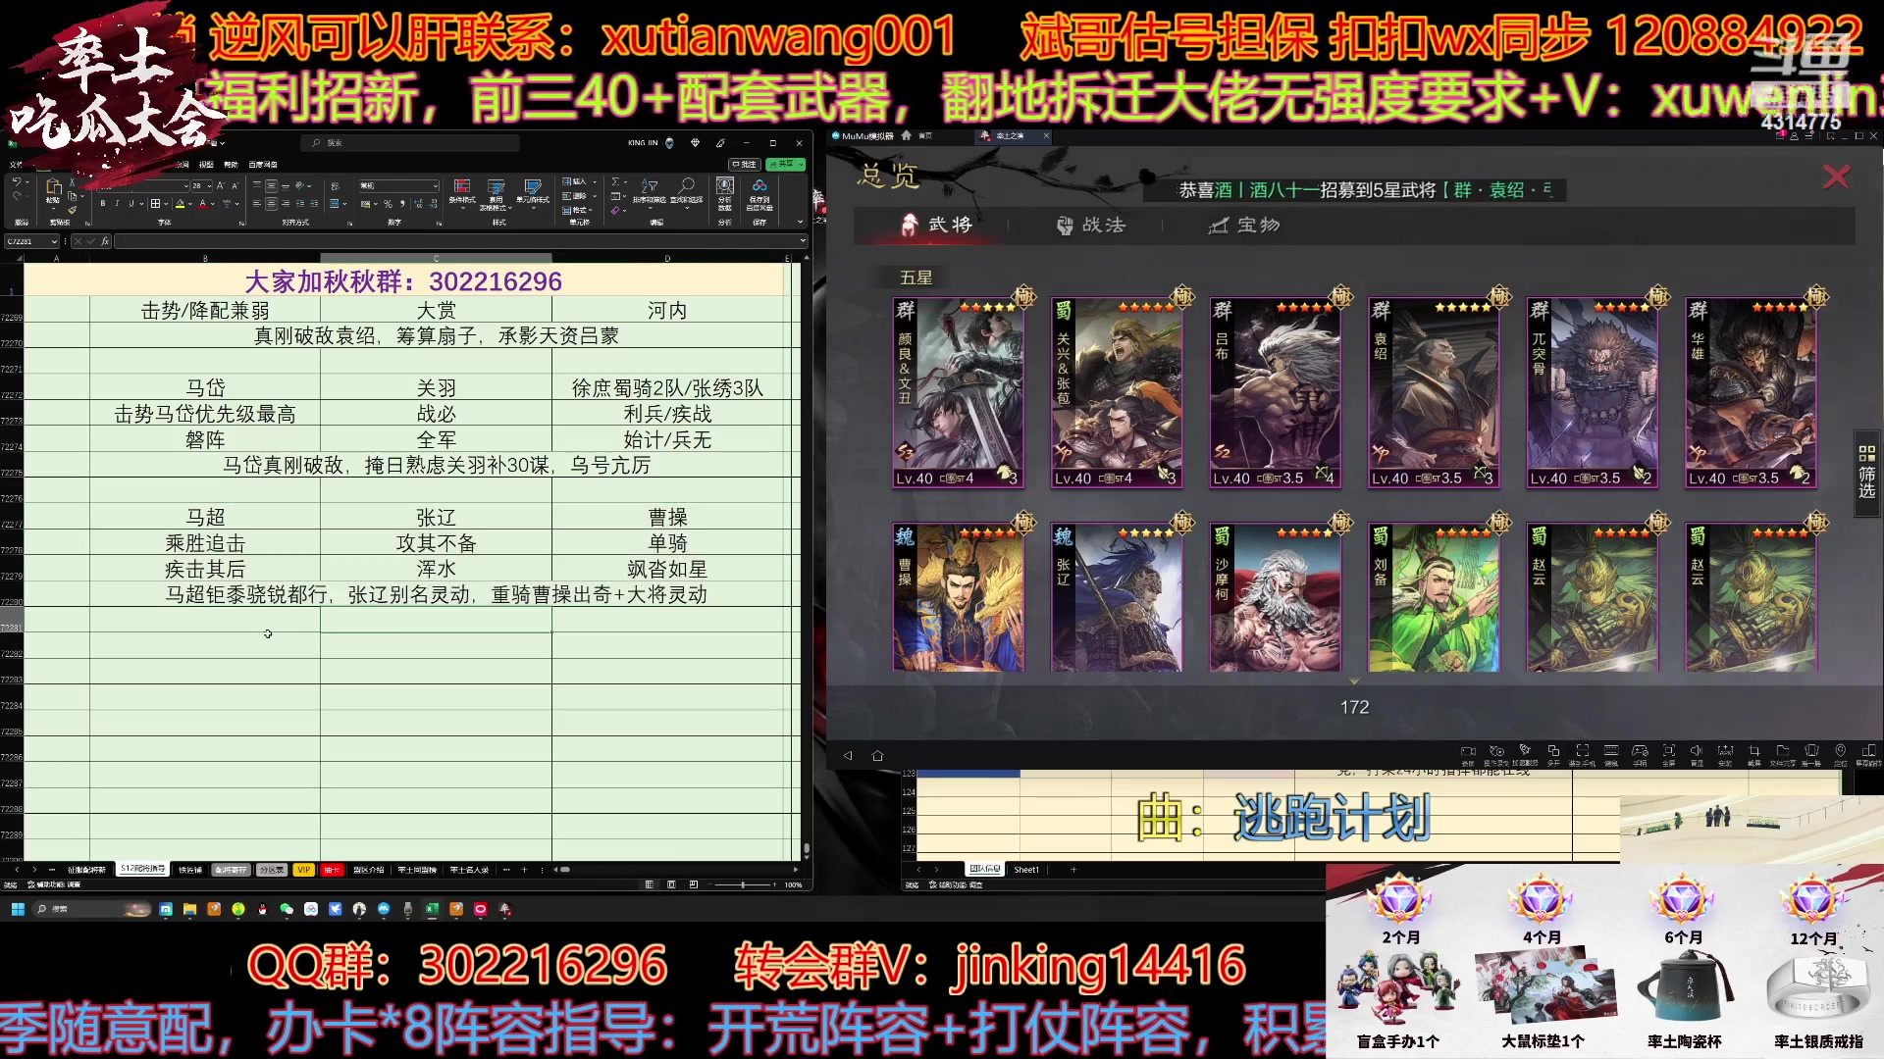Click the Excel icon on Windows taskbar
The width and height of the screenshot is (1884, 1059).
click(432, 909)
